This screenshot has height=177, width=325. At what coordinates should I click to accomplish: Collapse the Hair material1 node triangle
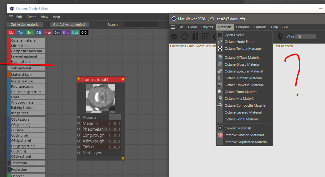pyautogui.click(x=79, y=79)
